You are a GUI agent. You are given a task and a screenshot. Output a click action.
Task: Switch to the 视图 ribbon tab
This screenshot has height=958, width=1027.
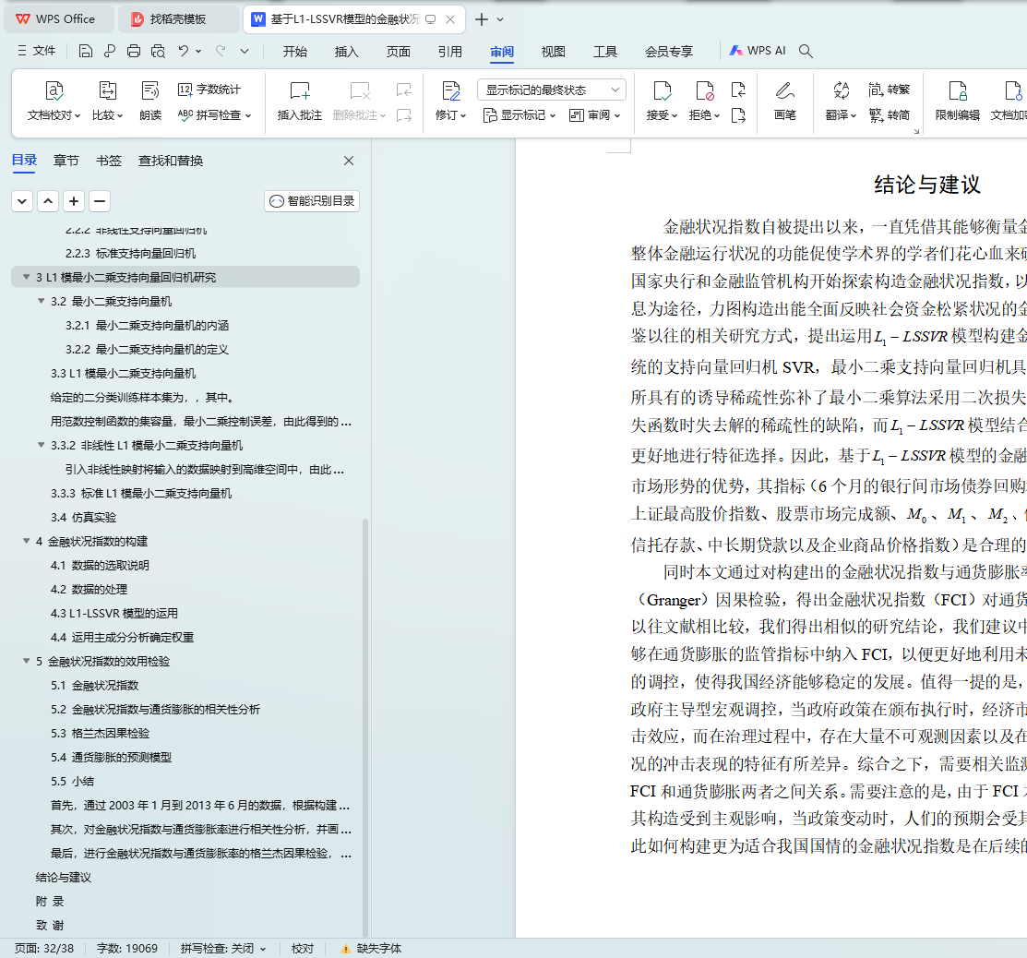click(x=553, y=52)
